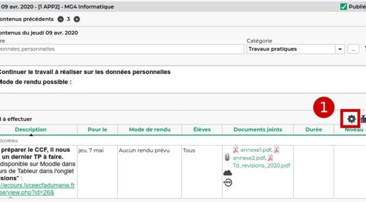Click the PDF icon before annexe1.pdf
366x202 pixels.
point(235,150)
